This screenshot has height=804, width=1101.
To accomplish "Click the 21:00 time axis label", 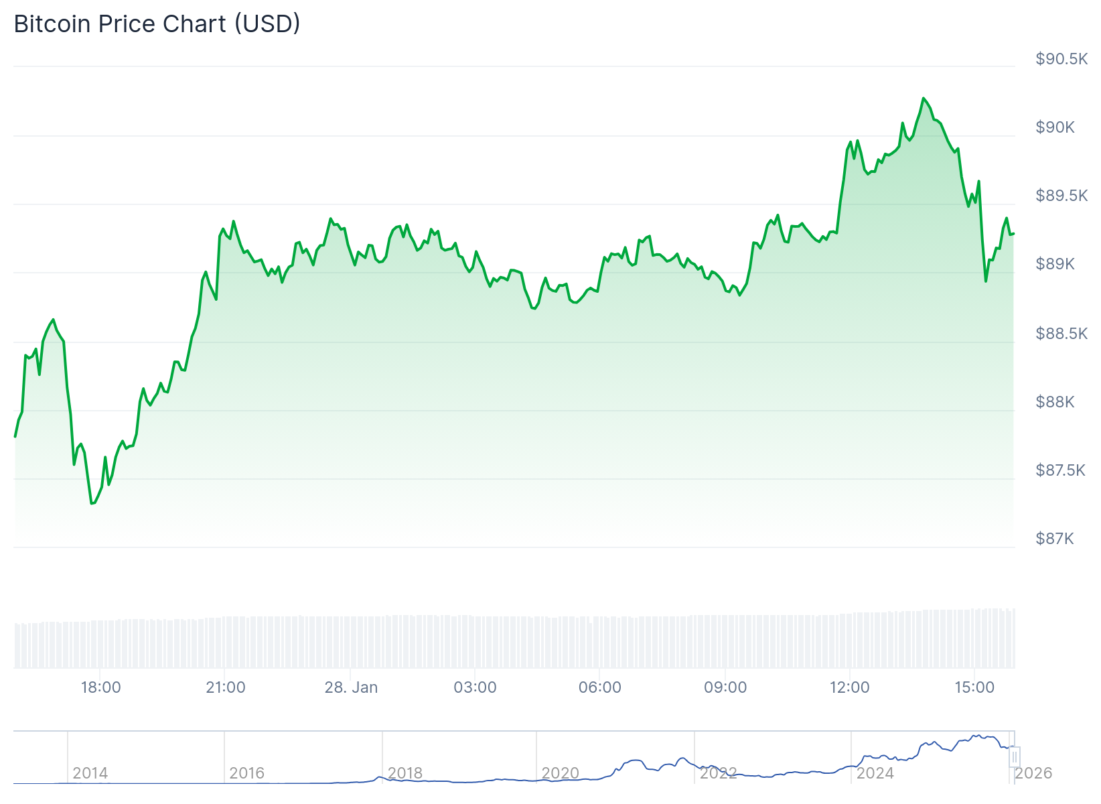I will (225, 687).
